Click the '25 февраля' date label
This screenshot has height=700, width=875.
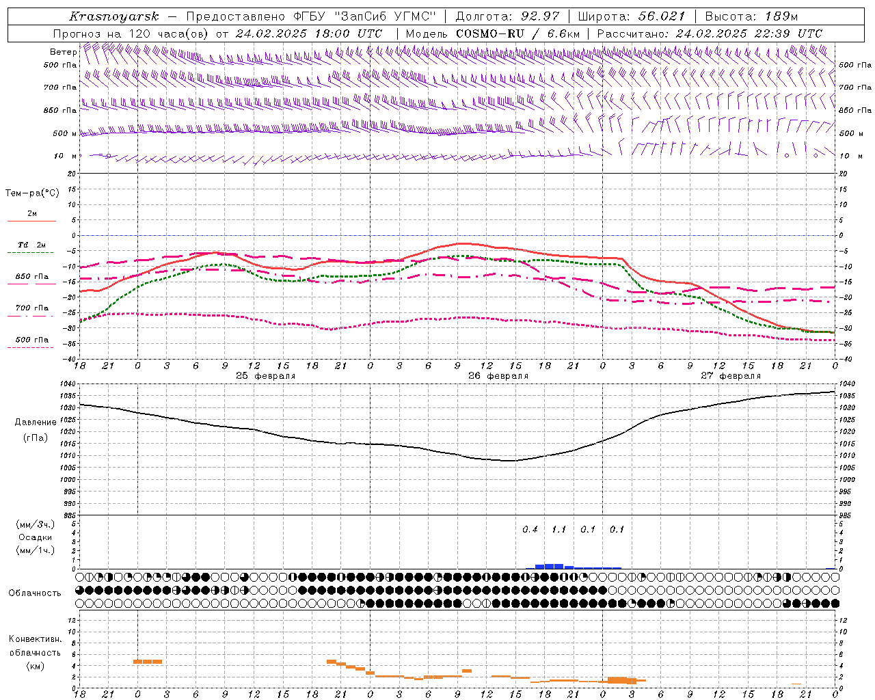265,376
